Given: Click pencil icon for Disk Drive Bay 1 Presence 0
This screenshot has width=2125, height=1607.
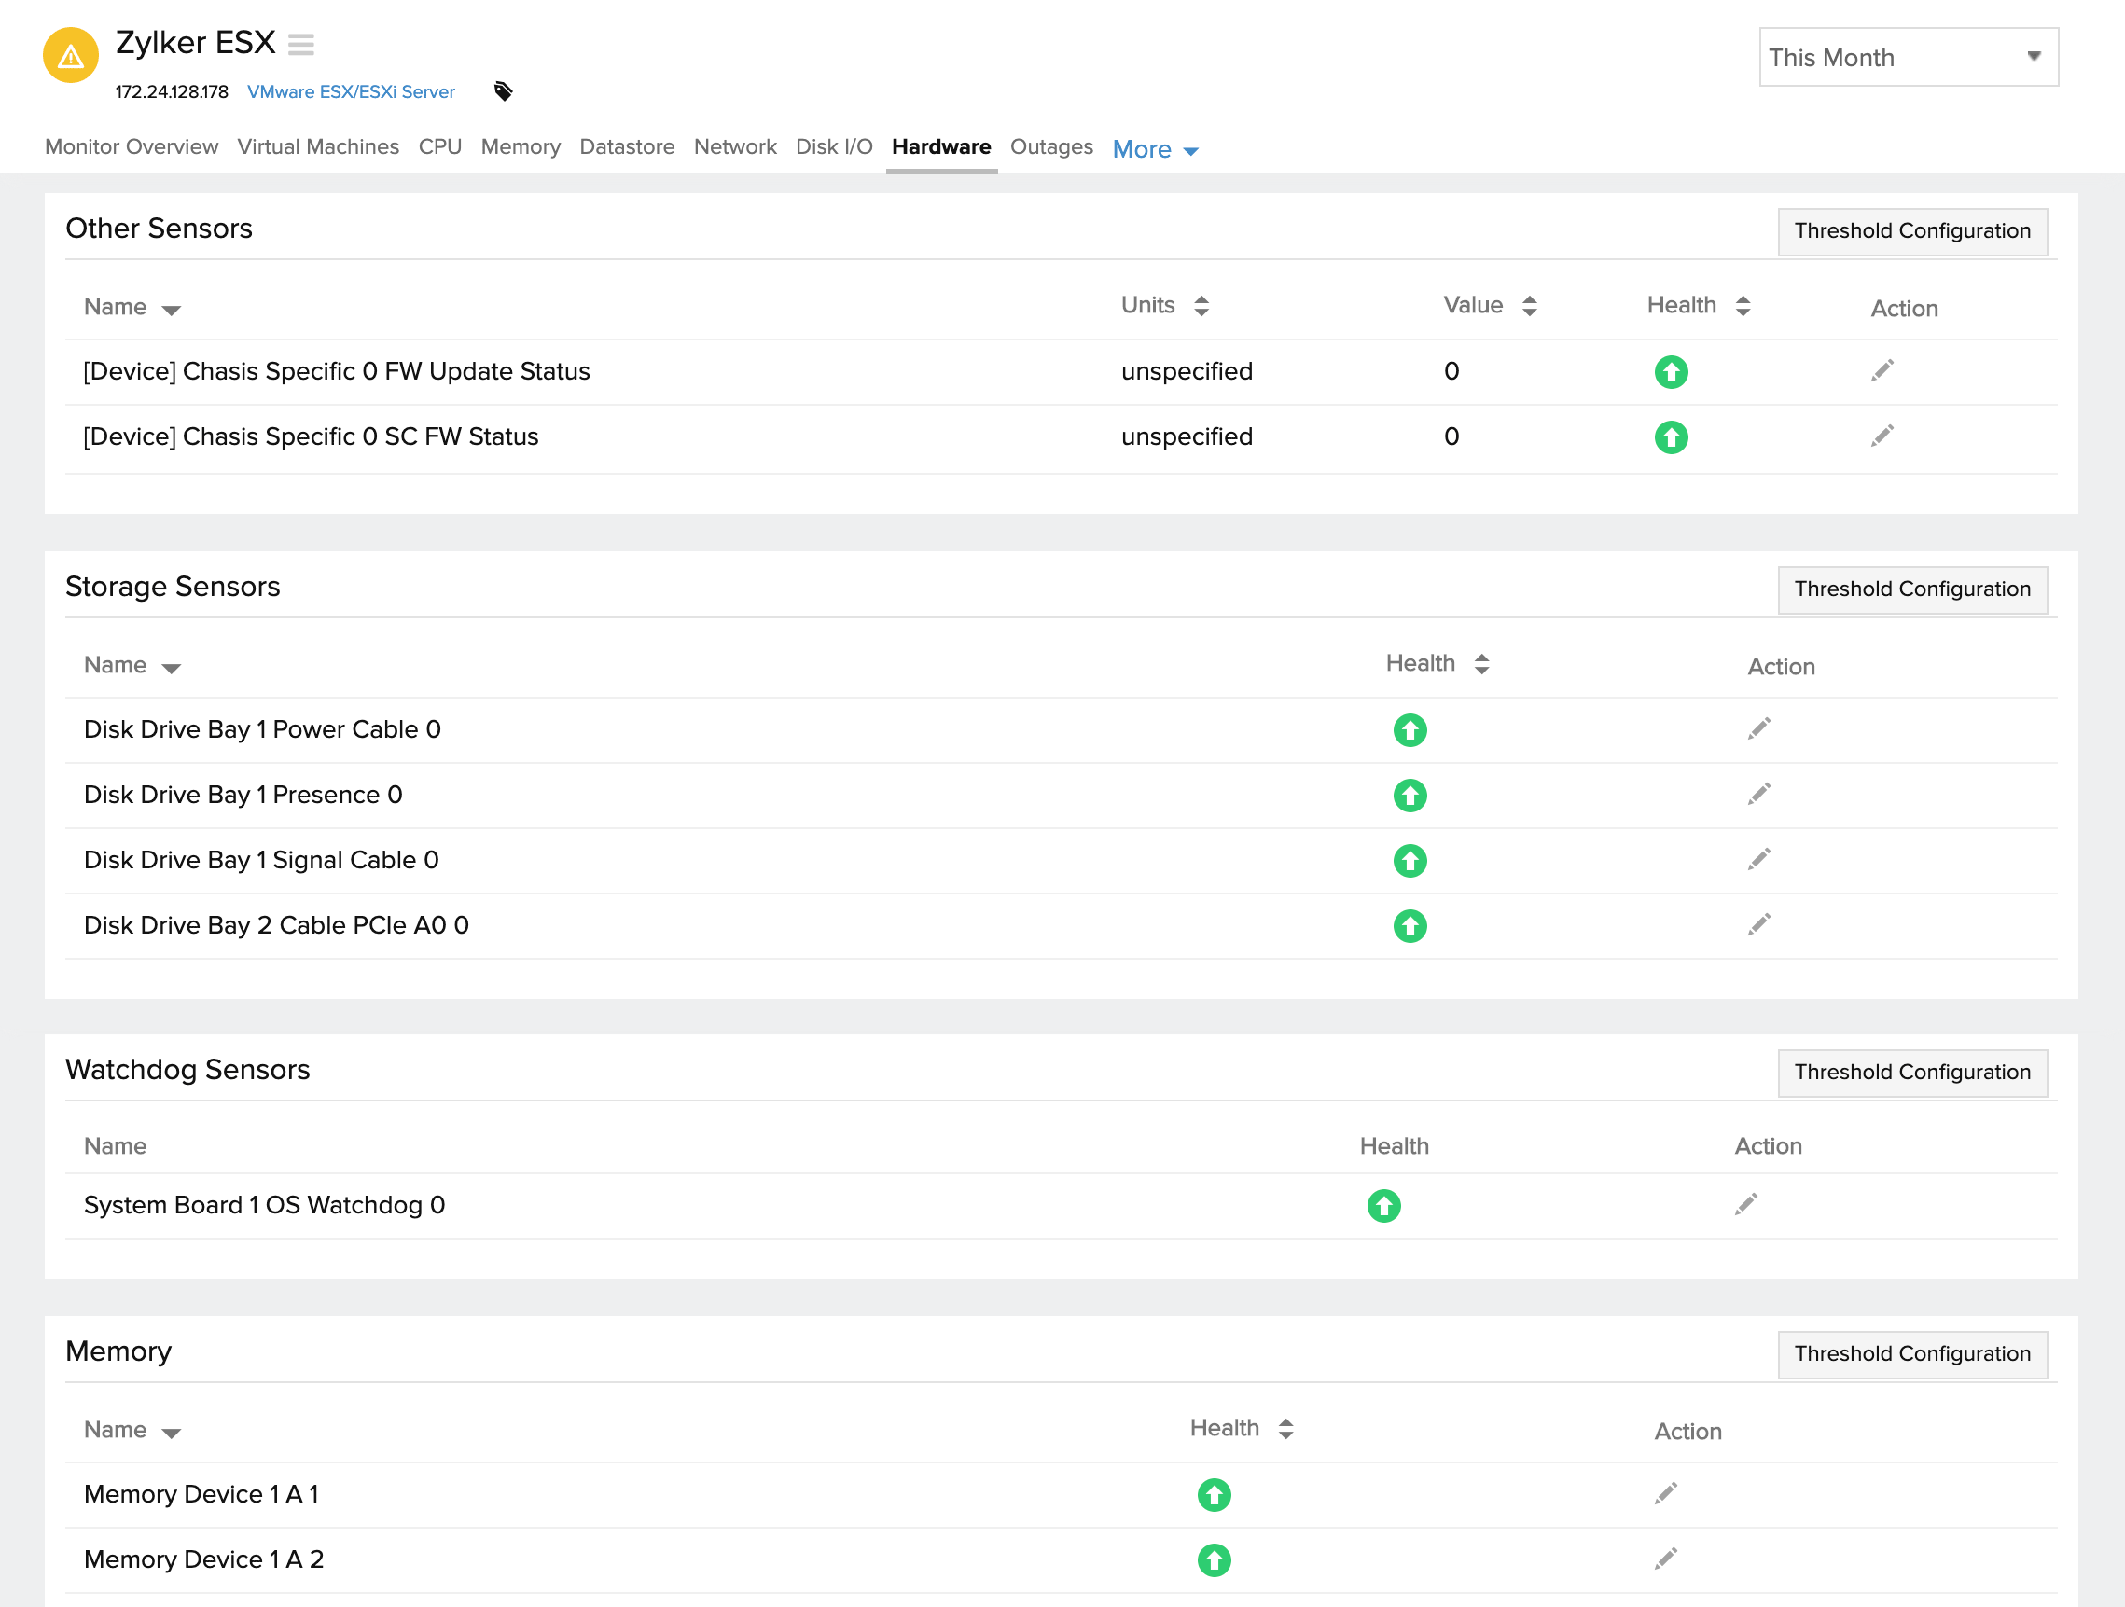Looking at the screenshot, I should (x=1758, y=795).
